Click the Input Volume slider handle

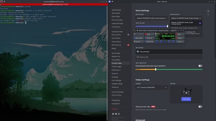[x=167, y=26]
